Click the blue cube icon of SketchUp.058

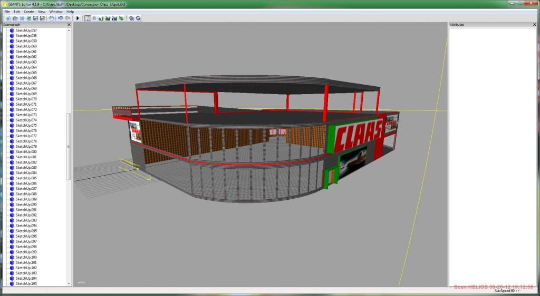12,36
